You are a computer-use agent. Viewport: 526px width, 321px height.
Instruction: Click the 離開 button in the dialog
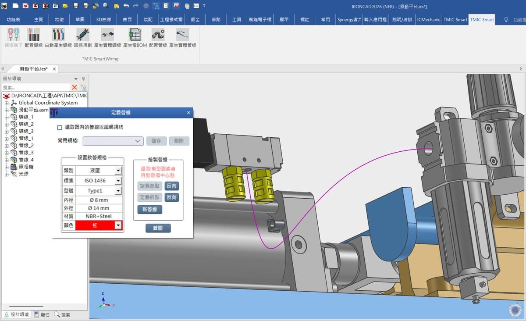(158, 228)
